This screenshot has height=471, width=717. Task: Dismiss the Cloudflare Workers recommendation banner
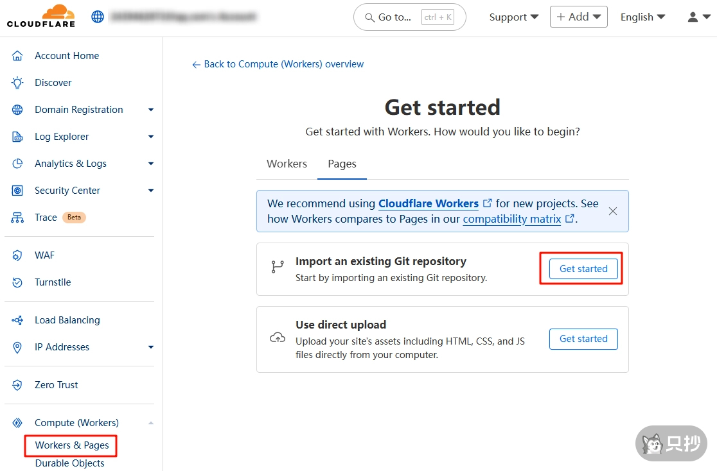[x=613, y=211]
